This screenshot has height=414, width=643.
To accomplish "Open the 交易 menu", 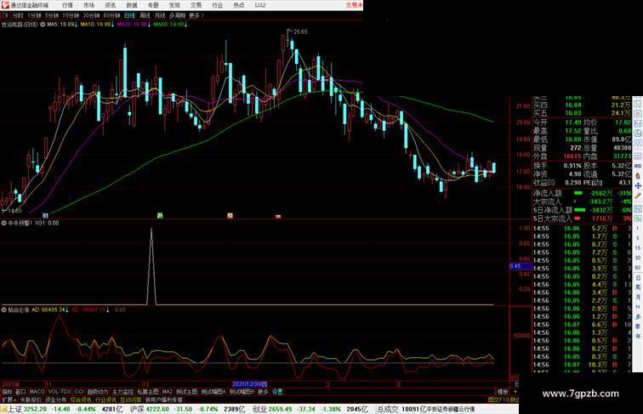I will click(x=196, y=5).
